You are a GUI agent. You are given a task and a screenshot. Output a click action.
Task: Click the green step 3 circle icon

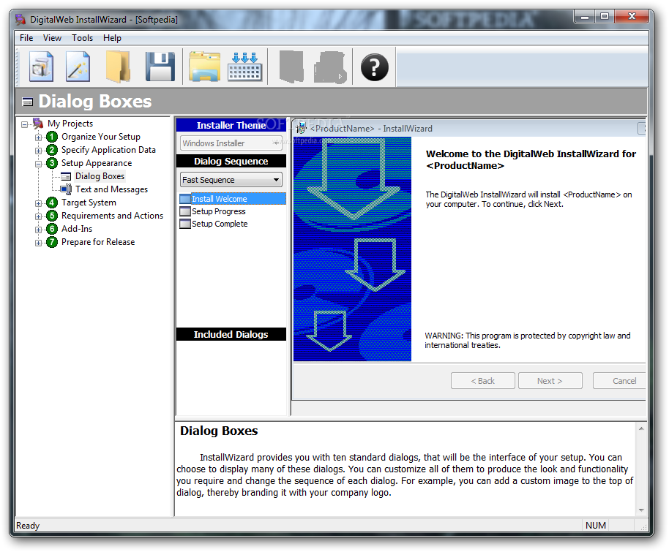(x=52, y=163)
